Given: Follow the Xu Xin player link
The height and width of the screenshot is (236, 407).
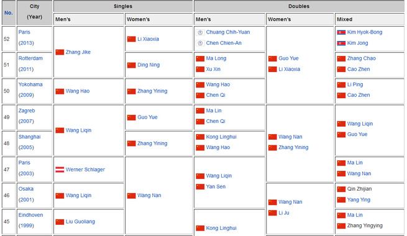Looking at the screenshot, I should click(213, 69).
